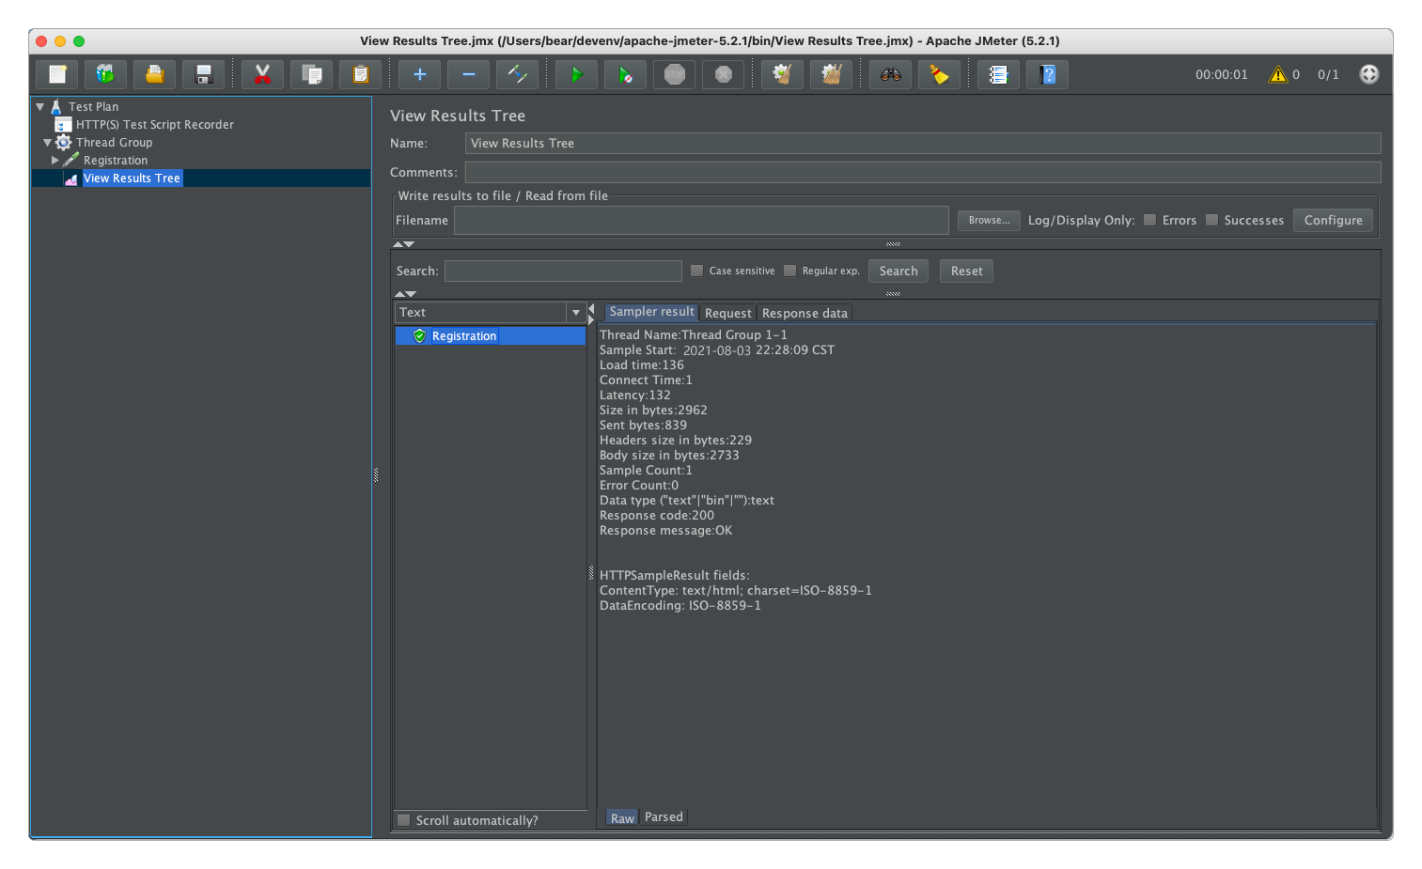Create a new test plan
This screenshot has width=1422, height=869.
(x=57, y=74)
